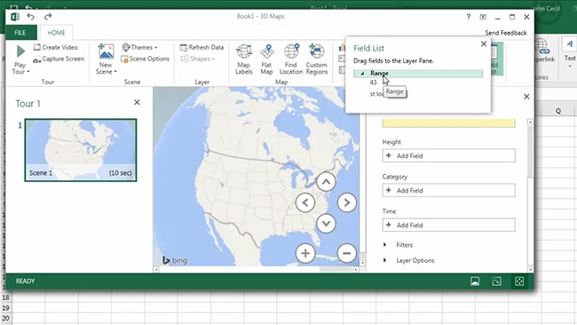Open the Play Tour dropdown arrow
577x325 pixels.
coord(28,72)
